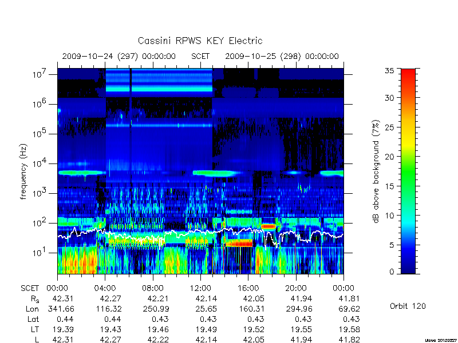The width and height of the screenshot is (458, 343).
Task: Click the L value 42.22
Action: [158, 340]
